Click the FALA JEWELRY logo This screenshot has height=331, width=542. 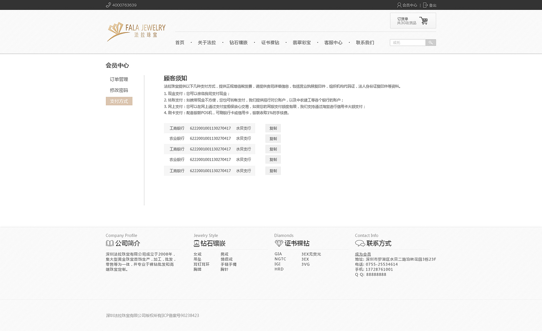(135, 31)
